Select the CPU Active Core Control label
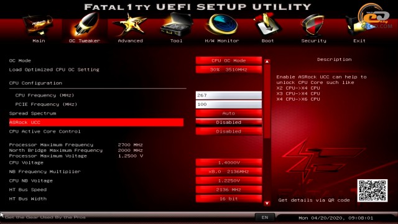 pyautogui.click(x=45, y=131)
